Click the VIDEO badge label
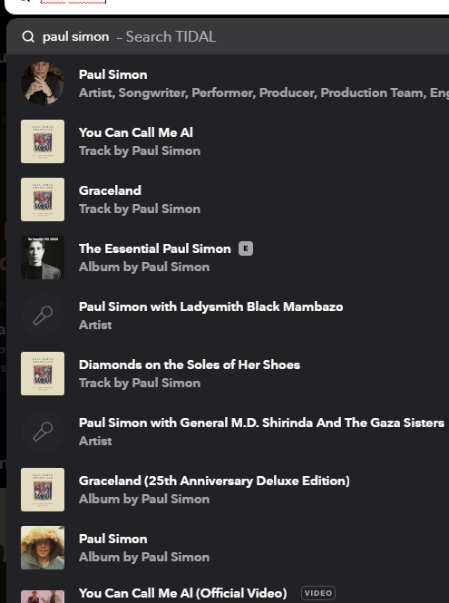The height and width of the screenshot is (603, 449). click(318, 593)
